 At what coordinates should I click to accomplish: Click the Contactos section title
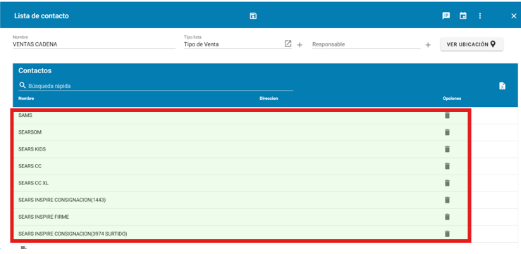(x=35, y=70)
